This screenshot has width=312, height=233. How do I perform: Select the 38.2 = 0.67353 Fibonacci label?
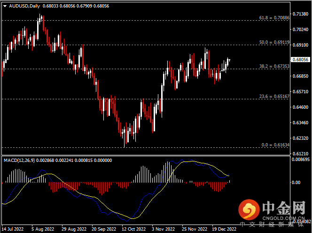(x=274, y=66)
